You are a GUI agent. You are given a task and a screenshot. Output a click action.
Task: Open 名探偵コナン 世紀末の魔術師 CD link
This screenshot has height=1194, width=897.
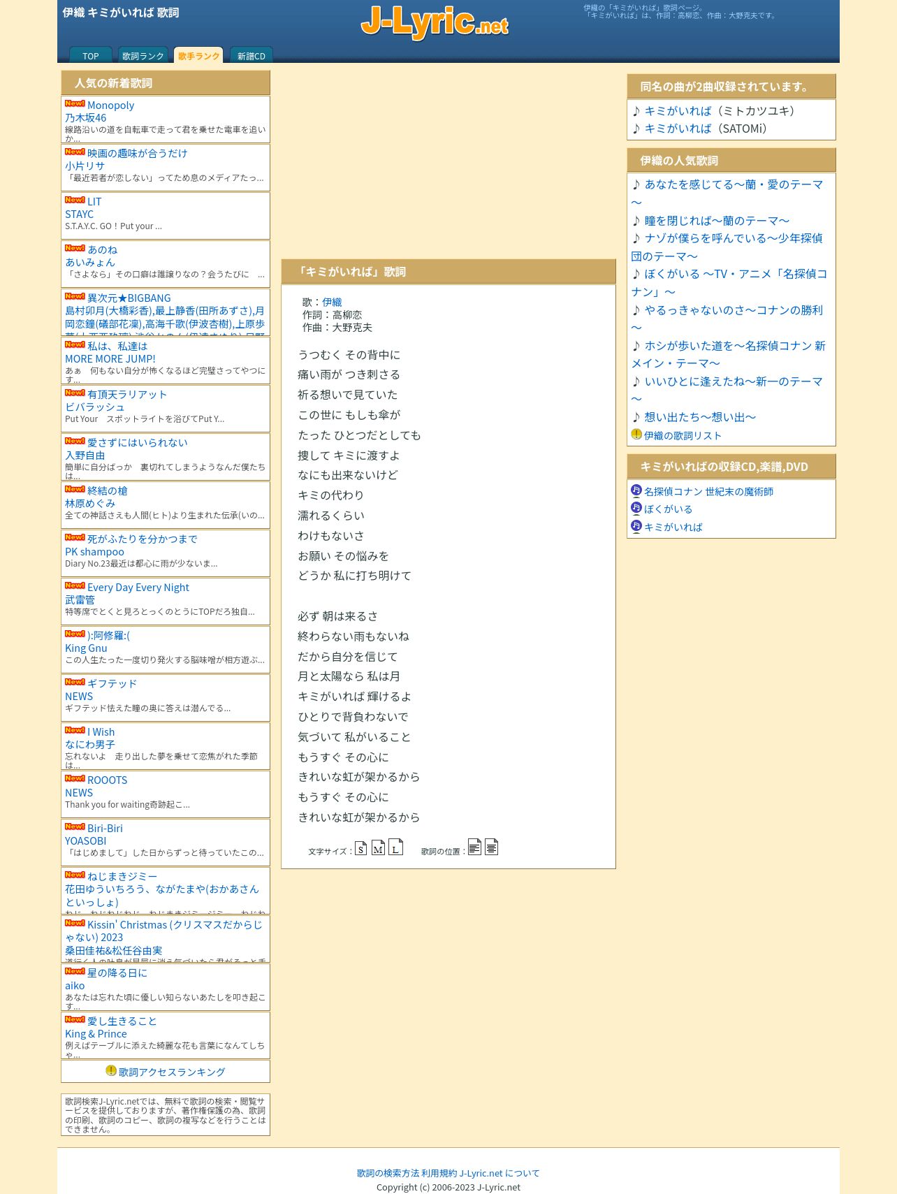tap(708, 491)
